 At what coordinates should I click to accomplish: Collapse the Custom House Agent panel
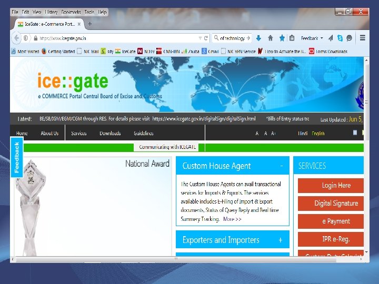281,166
